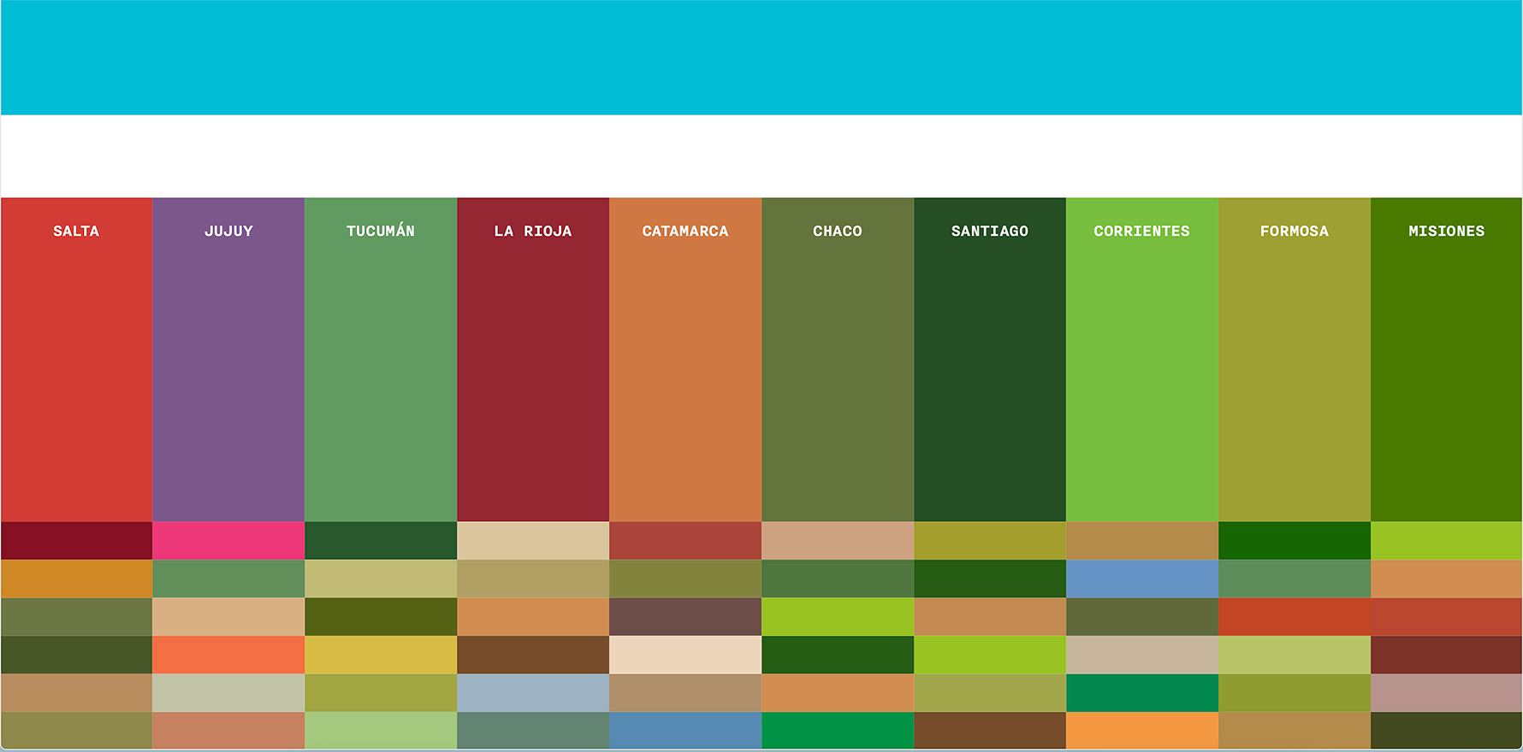Select the orange CATAMARCA main color
Screen dimensions: 1523x752
(685, 376)
